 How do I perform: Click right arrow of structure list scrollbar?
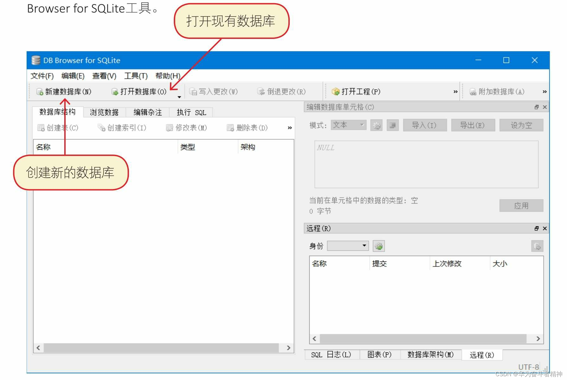(289, 348)
